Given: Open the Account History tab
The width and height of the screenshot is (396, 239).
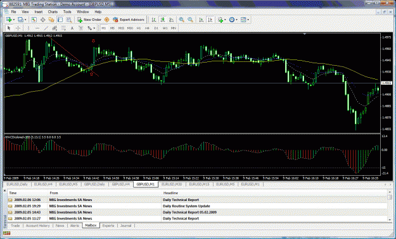Looking at the screenshot, I should pyautogui.click(x=37, y=226).
